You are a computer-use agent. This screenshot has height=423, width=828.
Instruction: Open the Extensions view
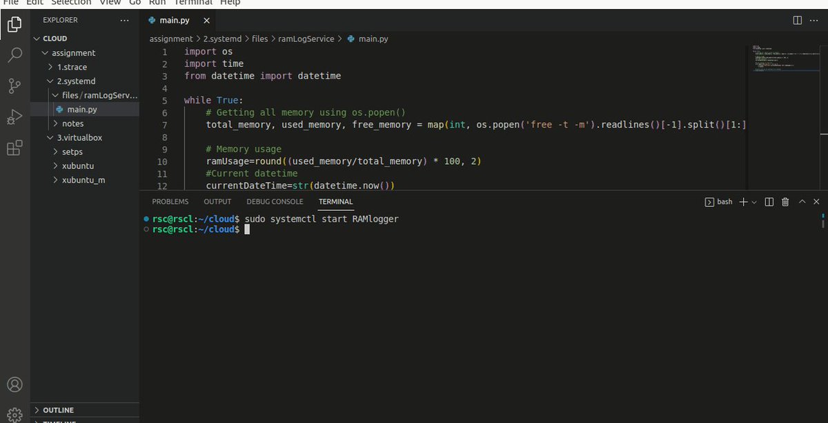14,148
